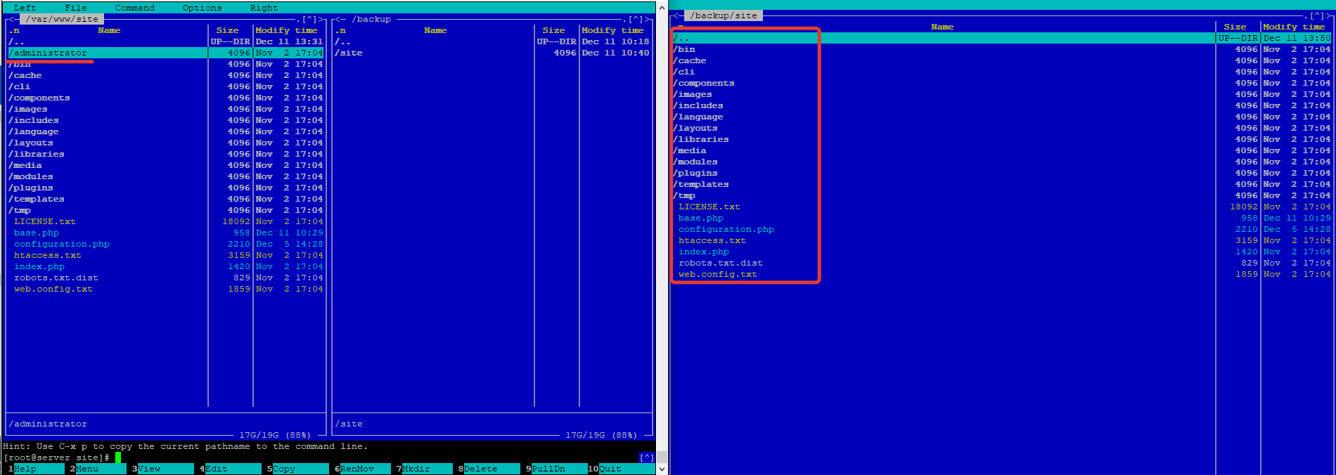The height and width of the screenshot is (475, 1336).
Task: Click the 8Delete function key button
Action: pos(489,469)
